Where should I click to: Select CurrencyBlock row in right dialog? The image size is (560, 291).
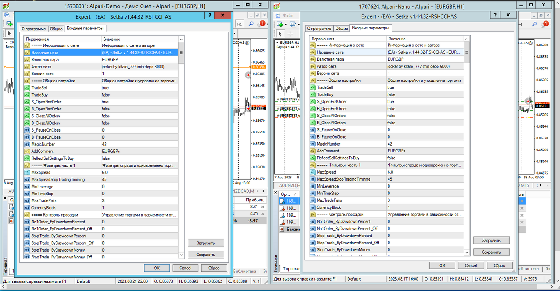tap(386, 207)
